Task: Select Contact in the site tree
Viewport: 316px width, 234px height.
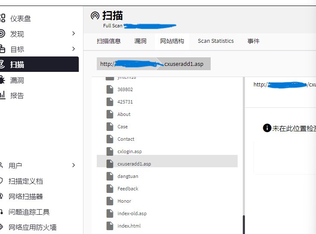Action: point(126,139)
